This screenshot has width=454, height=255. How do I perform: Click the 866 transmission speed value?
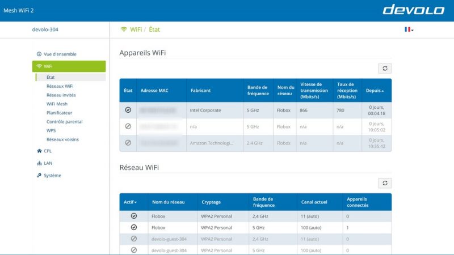pos(304,110)
